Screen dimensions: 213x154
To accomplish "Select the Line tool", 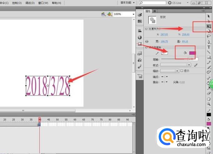I will point(209,52).
